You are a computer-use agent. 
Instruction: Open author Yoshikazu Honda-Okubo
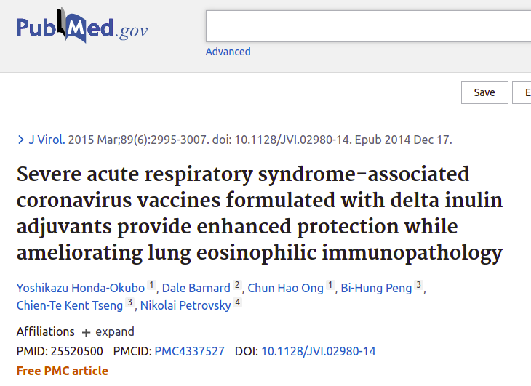click(x=81, y=288)
